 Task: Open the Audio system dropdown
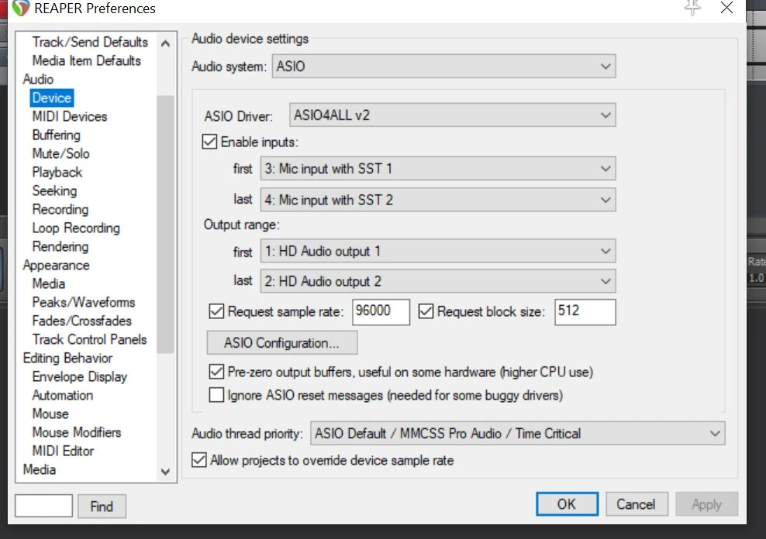point(444,67)
